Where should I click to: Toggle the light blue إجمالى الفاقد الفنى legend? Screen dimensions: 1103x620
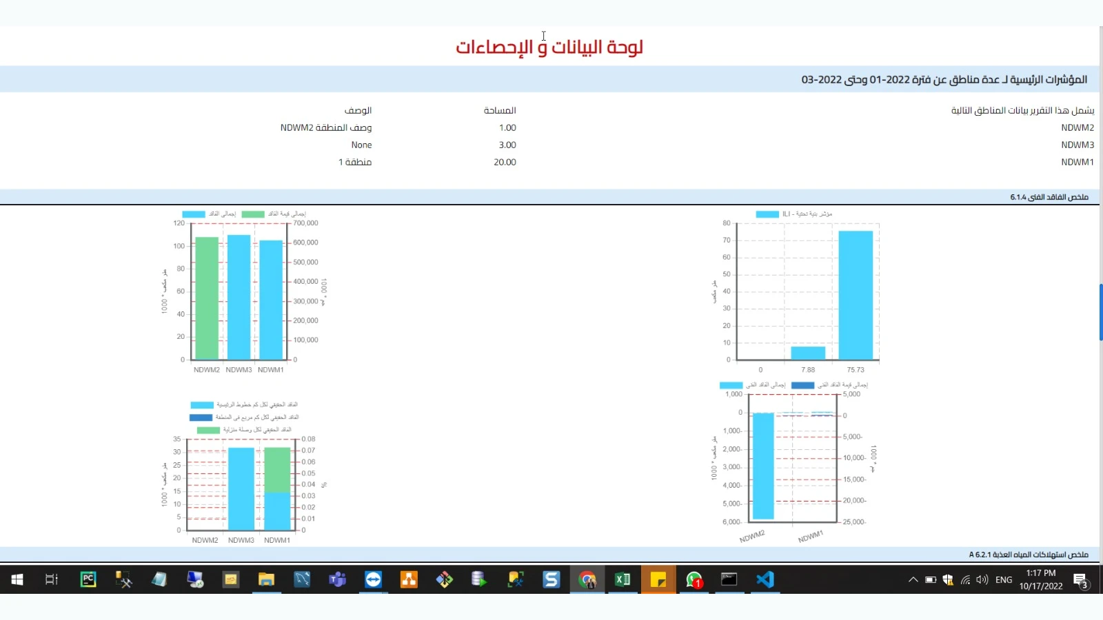753,385
